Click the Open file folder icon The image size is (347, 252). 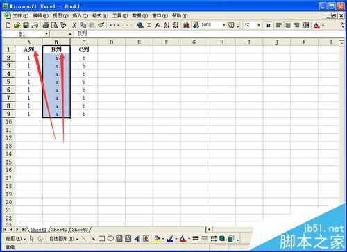point(17,25)
